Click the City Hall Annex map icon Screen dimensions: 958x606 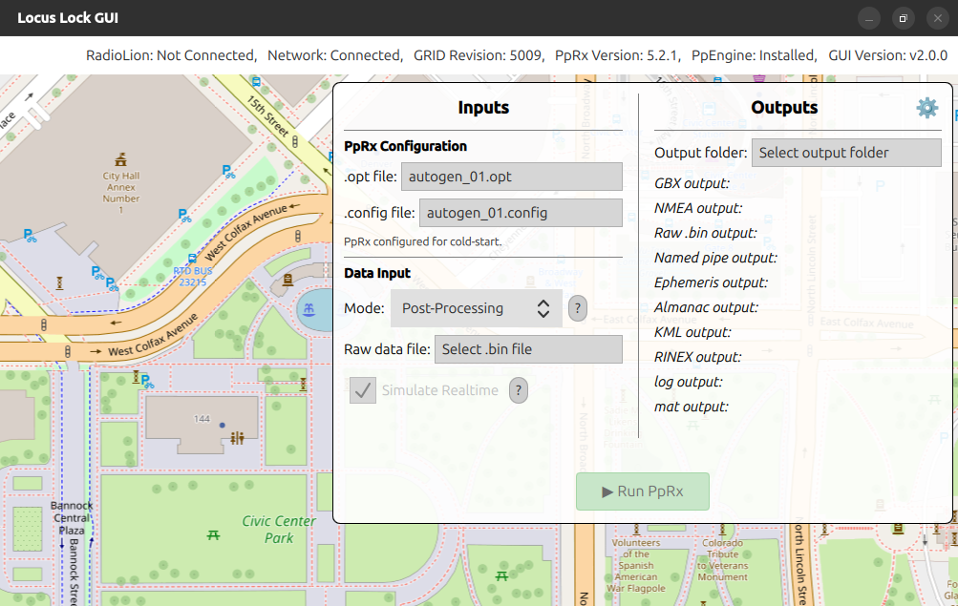coord(121,160)
